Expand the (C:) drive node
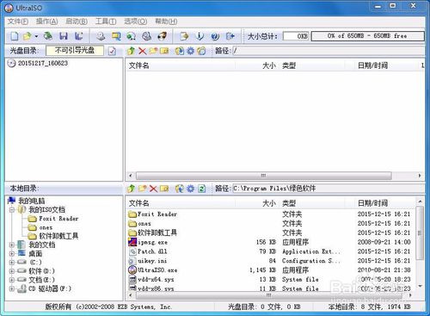Screen dimensions: 430x316 (x=12, y=263)
